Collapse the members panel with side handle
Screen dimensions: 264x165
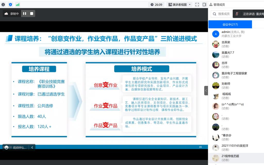click(206, 90)
